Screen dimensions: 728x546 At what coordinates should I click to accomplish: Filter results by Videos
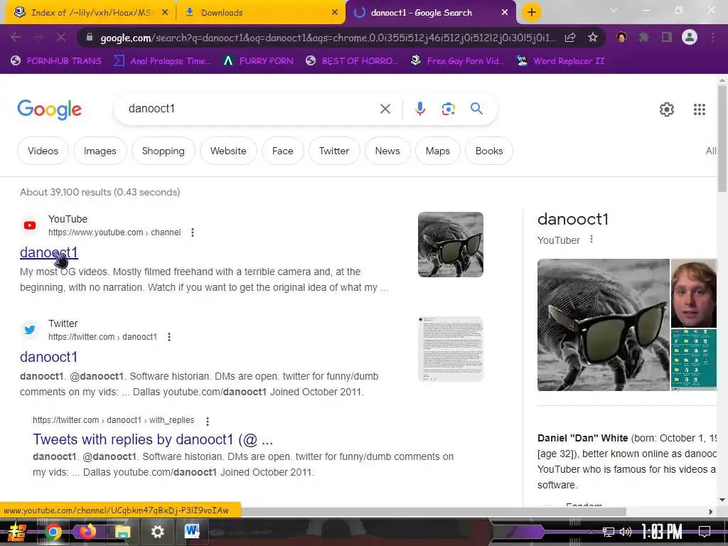(43, 151)
